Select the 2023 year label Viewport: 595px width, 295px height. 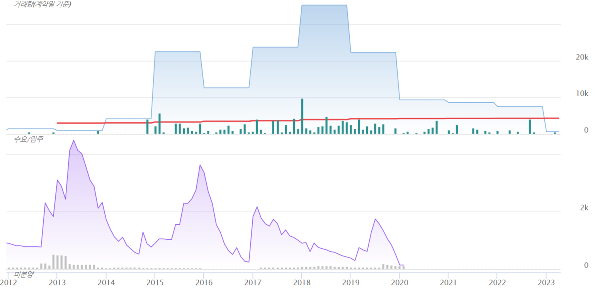click(546, 283)
